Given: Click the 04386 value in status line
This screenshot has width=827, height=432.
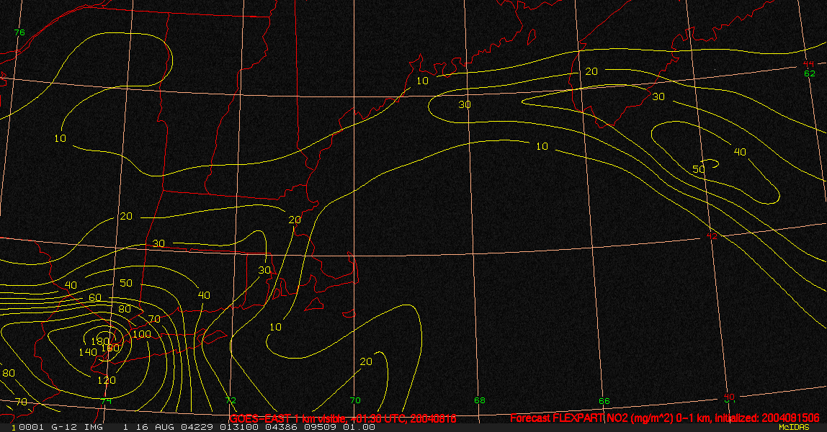Looking at the screenshot, I should point(282,427).
